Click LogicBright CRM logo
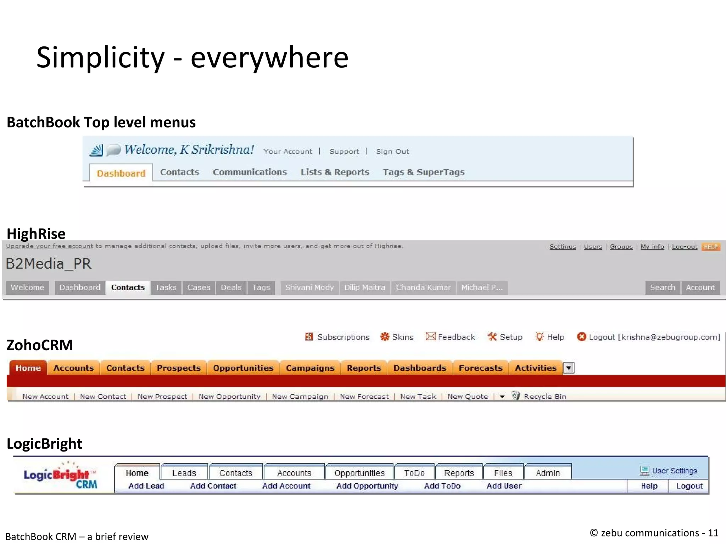Viewport: 726px width, 544px height. click(61, 475)
